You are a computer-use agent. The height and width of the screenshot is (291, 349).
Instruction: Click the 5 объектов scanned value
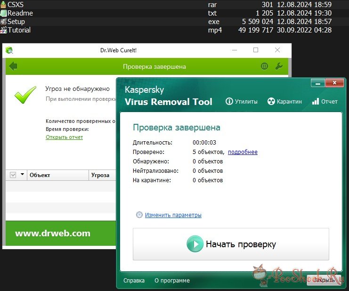208,152
